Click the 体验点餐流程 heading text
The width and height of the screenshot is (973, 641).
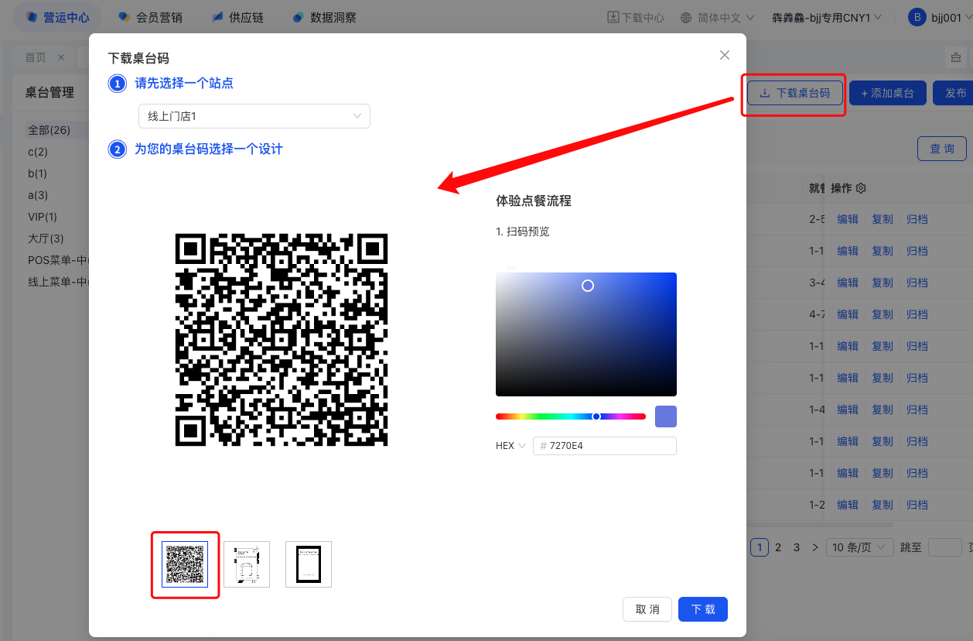point(534,201)
